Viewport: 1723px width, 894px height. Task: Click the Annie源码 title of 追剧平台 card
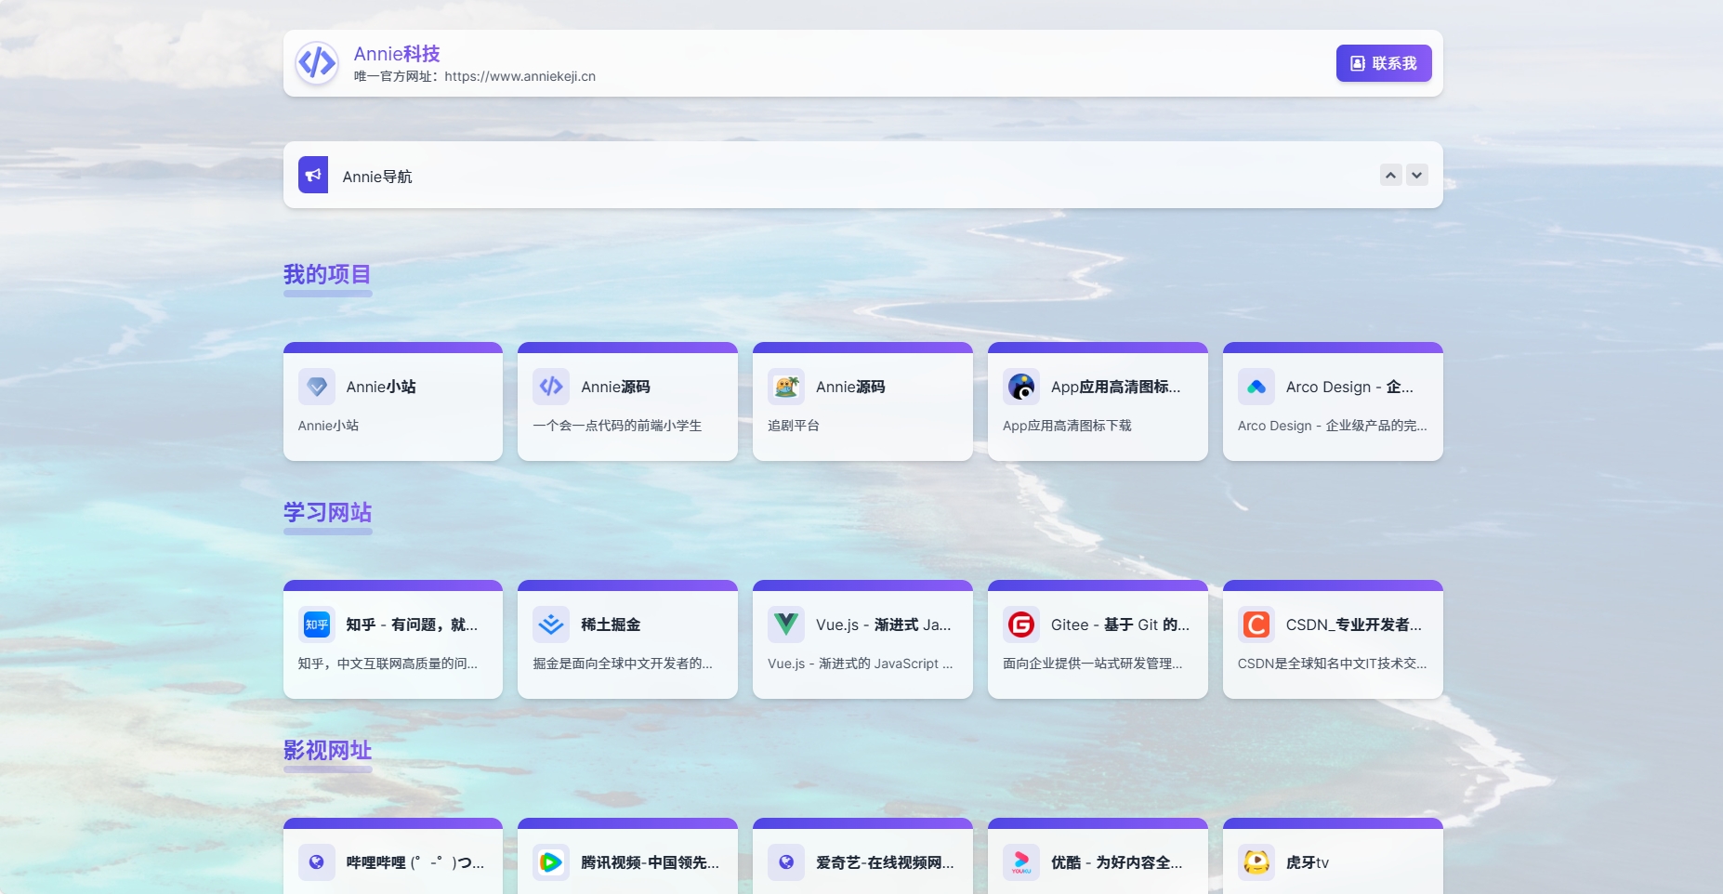point(850,387)
